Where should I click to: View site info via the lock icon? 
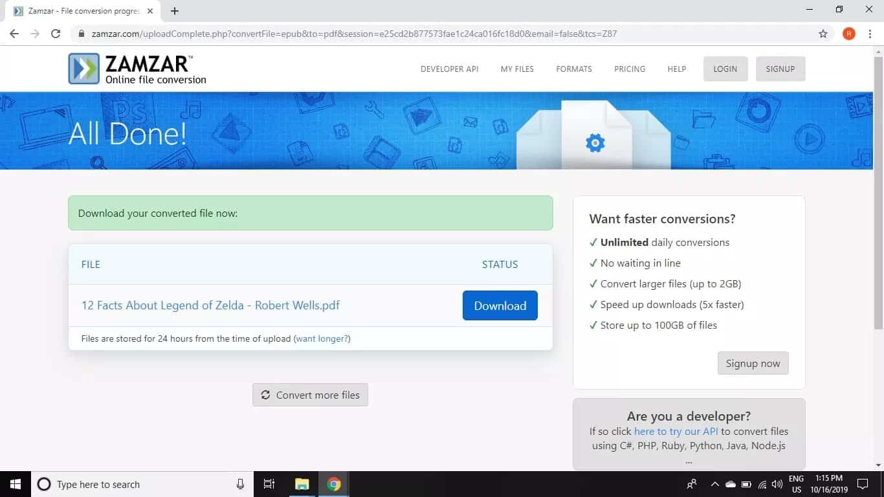(x=81, y=34)
